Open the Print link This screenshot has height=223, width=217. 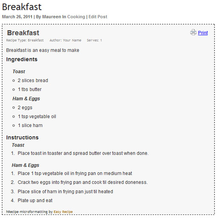(203, 33)
